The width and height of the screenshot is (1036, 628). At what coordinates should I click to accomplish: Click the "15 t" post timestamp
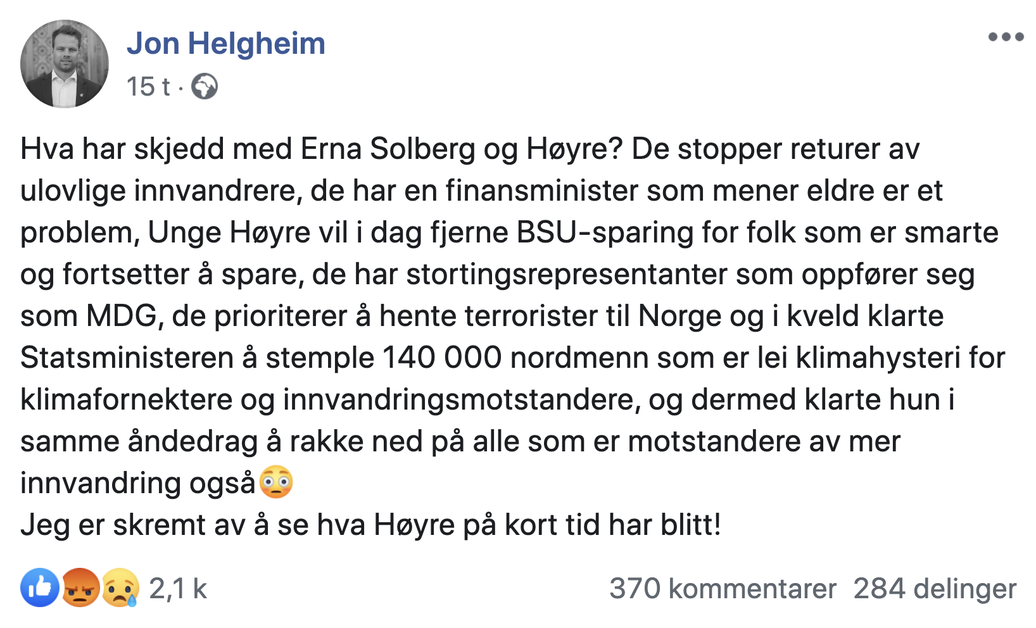click(148, 87)
